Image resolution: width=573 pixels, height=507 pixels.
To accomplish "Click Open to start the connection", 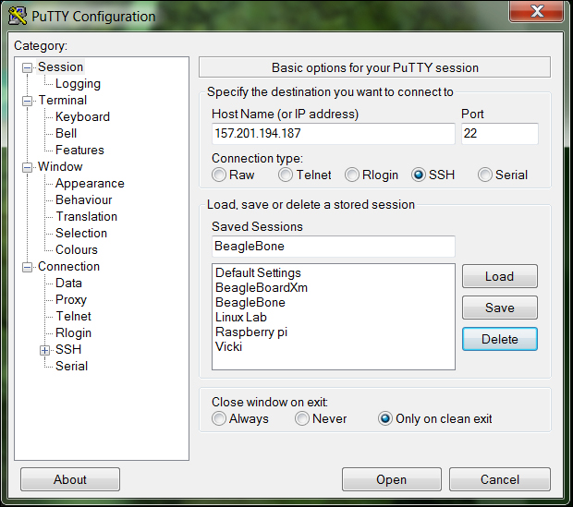I will pyautogui.click(x=391, y=479).
